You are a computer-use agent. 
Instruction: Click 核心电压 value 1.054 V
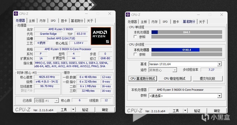click(78, 43)
